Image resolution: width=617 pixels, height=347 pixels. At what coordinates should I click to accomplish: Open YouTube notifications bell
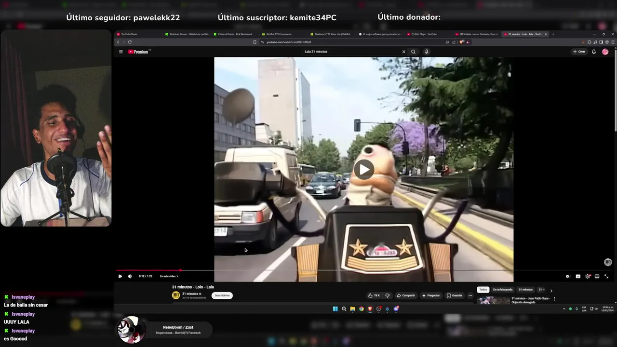click(x=594, y=52)
